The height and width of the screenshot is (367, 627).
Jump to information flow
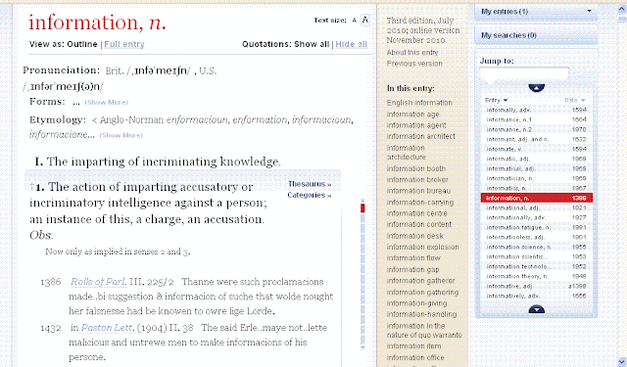pos(413,258)
